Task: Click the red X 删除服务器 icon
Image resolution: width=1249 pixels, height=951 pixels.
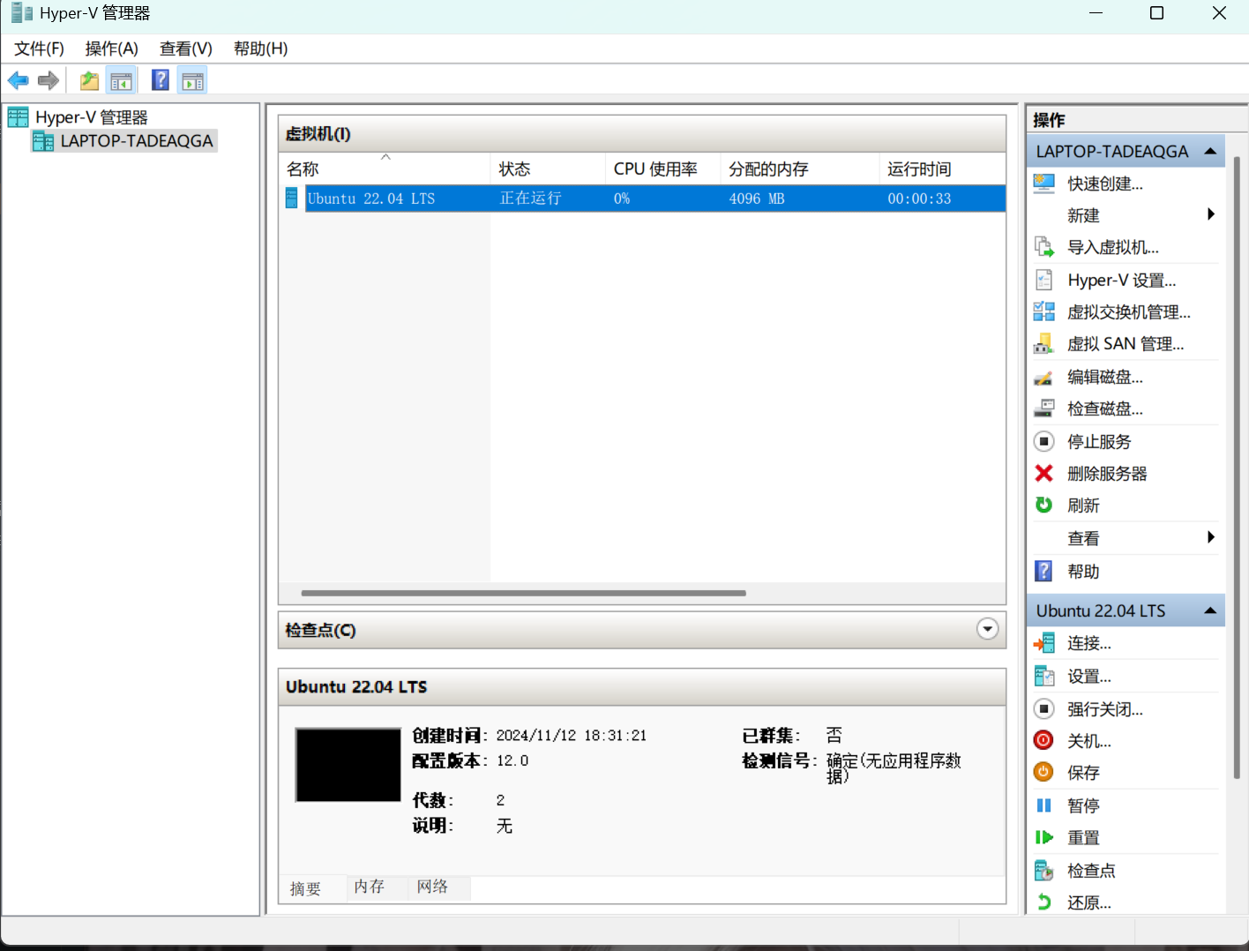Action: point(1043,474)
